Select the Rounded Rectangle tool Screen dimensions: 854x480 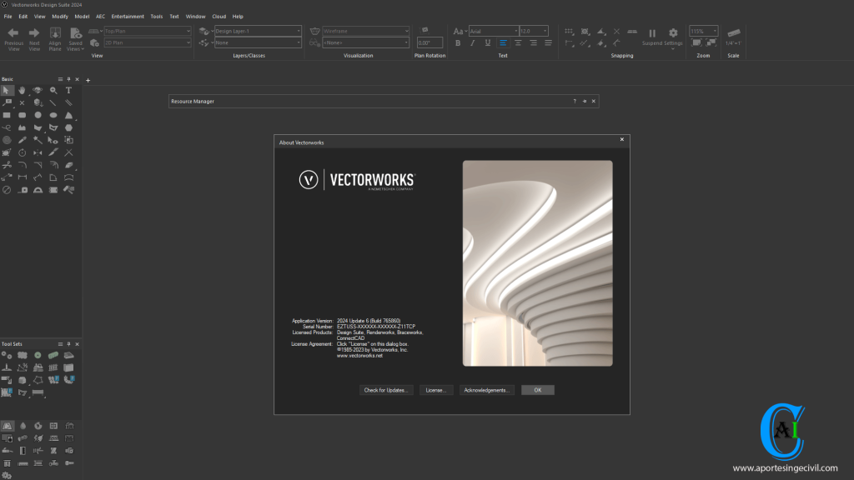[x=23, y=115]
